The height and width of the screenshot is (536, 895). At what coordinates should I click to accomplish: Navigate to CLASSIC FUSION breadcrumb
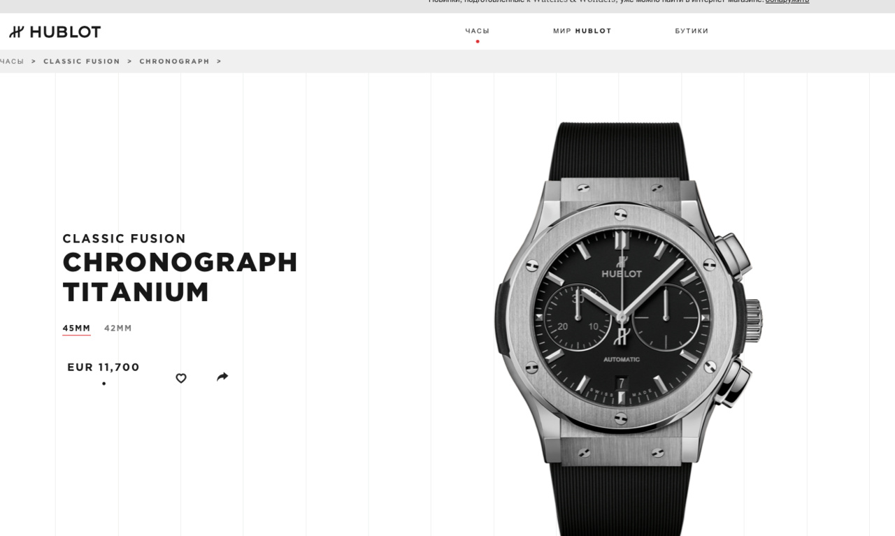[82, 61]
